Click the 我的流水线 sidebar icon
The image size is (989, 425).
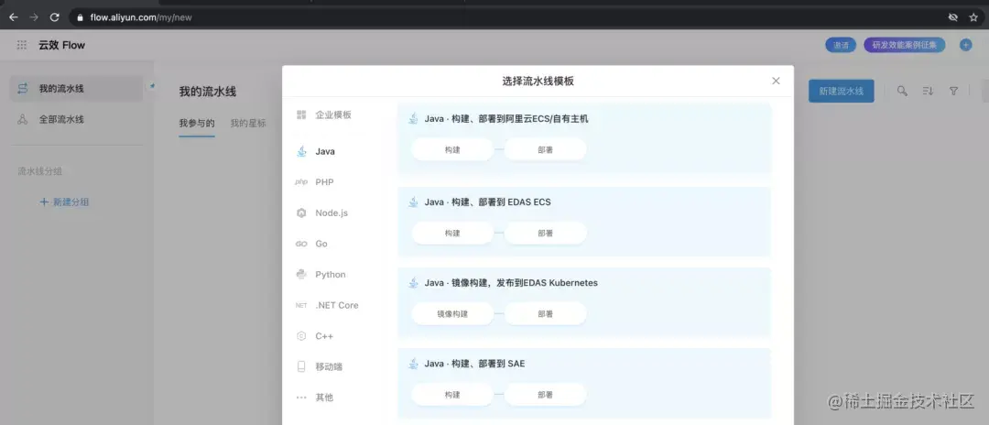pos(23,88)
